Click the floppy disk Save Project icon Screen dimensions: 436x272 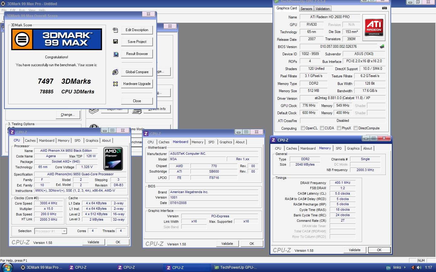(115, 41)
